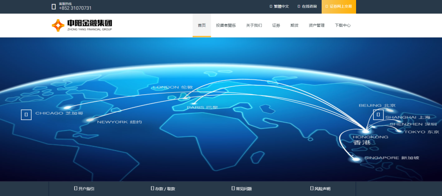Click the hotline number +852 31070731

(75, 8)
